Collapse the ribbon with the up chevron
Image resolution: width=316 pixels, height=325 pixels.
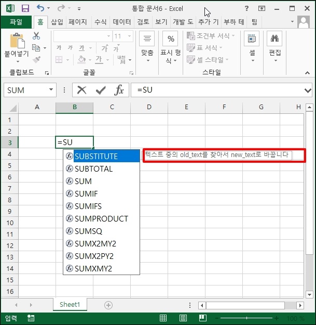[307, 73]
